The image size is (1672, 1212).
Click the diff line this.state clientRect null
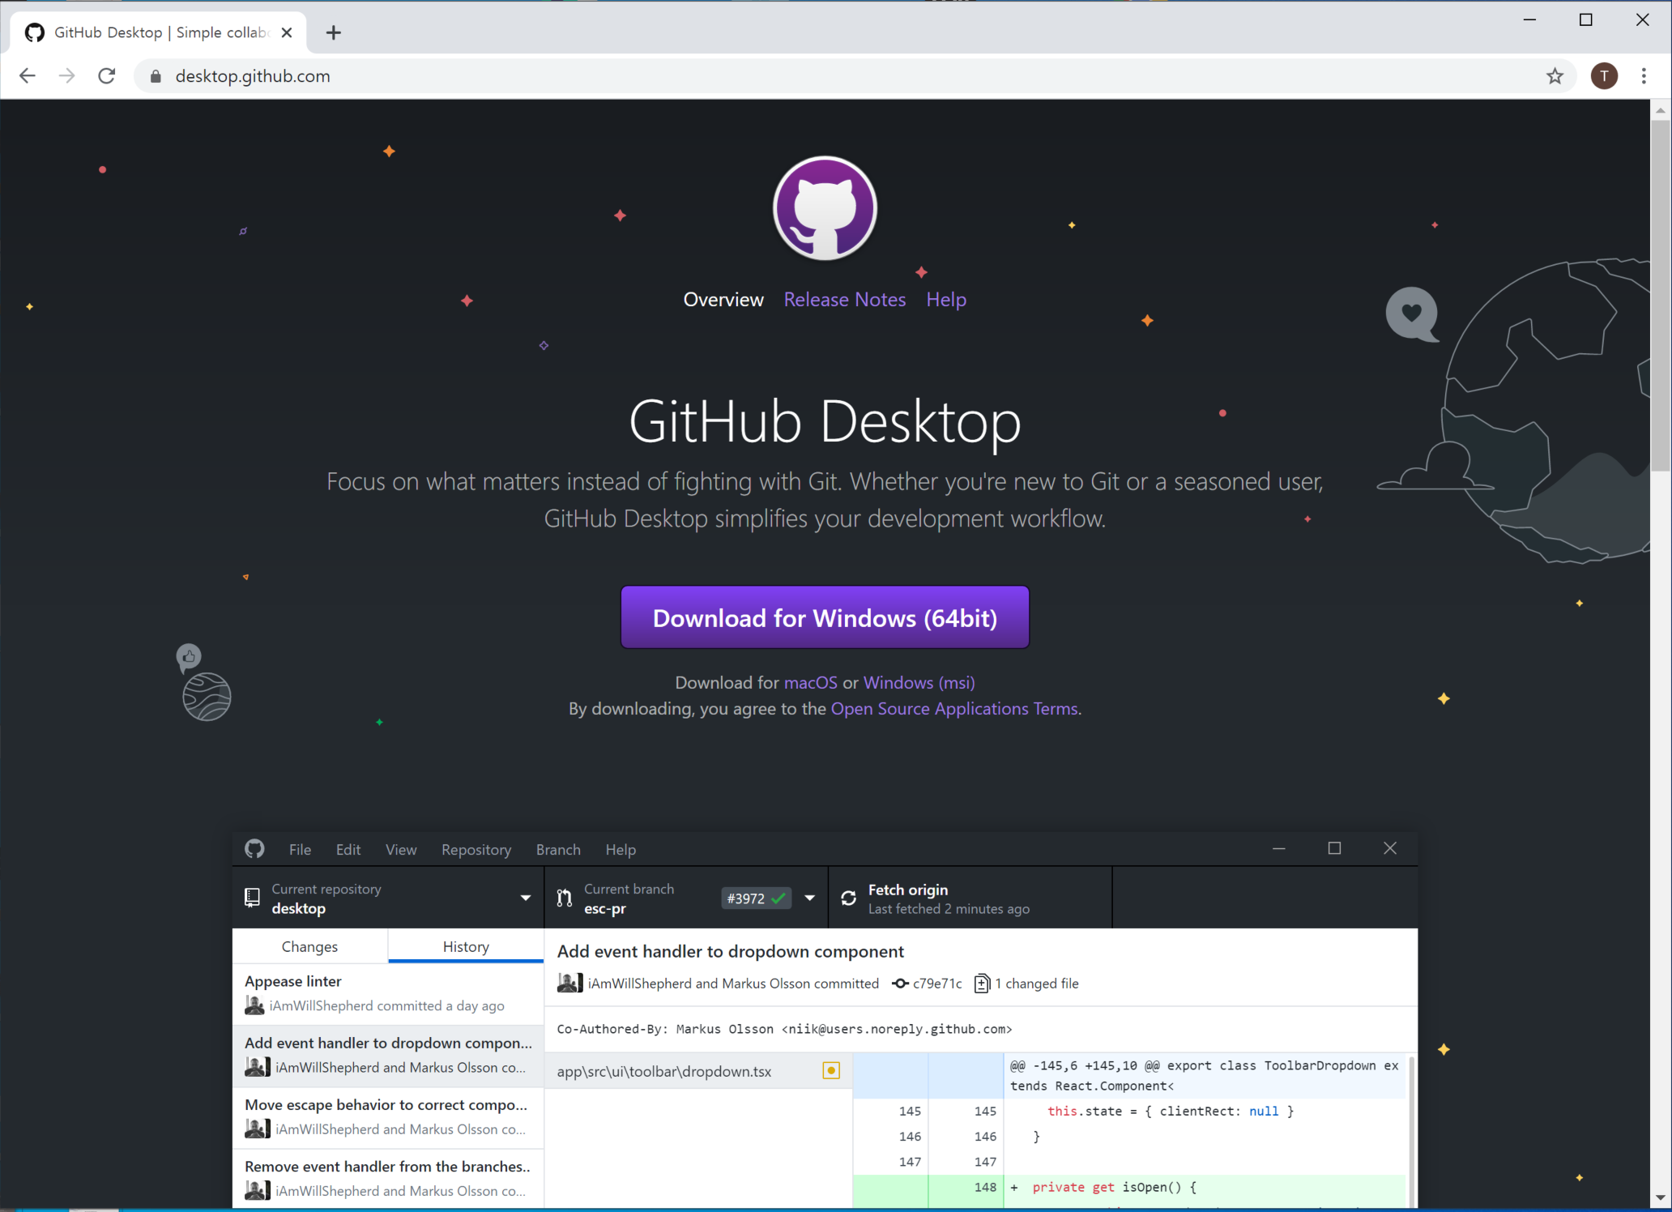(x=1170, y=1112)
